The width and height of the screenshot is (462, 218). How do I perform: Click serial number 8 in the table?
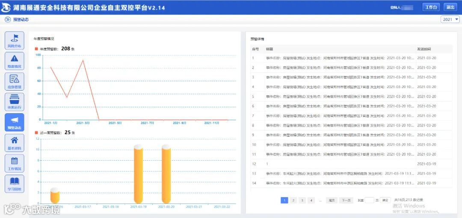(x=253, y=126)
